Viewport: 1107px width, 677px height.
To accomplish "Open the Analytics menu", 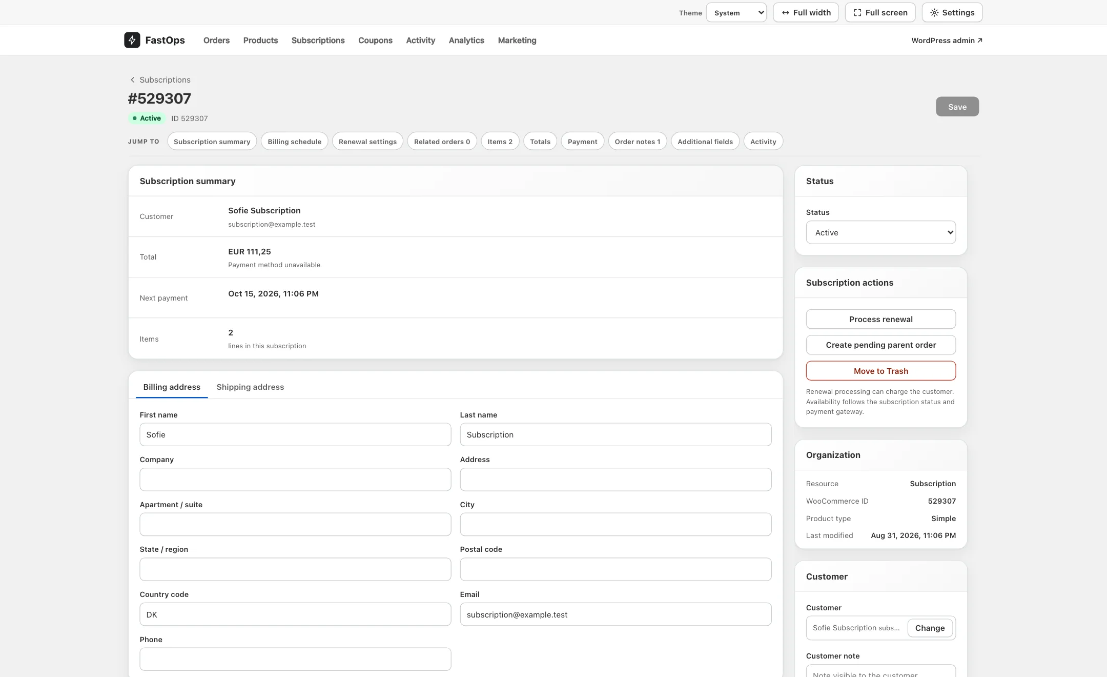I will click(x=466, y=40).
